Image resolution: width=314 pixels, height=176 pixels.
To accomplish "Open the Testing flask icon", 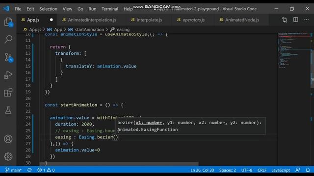I will tap(8, 110).
